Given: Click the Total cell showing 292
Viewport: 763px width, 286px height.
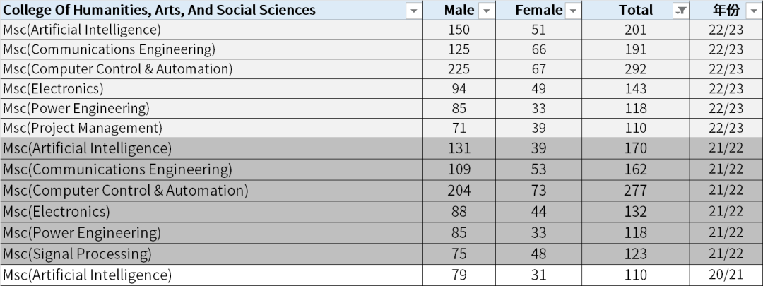Looking at the screenshot, I should tap(636, 69).
